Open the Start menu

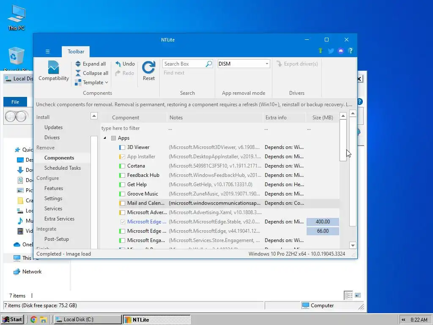coord(12,319)
